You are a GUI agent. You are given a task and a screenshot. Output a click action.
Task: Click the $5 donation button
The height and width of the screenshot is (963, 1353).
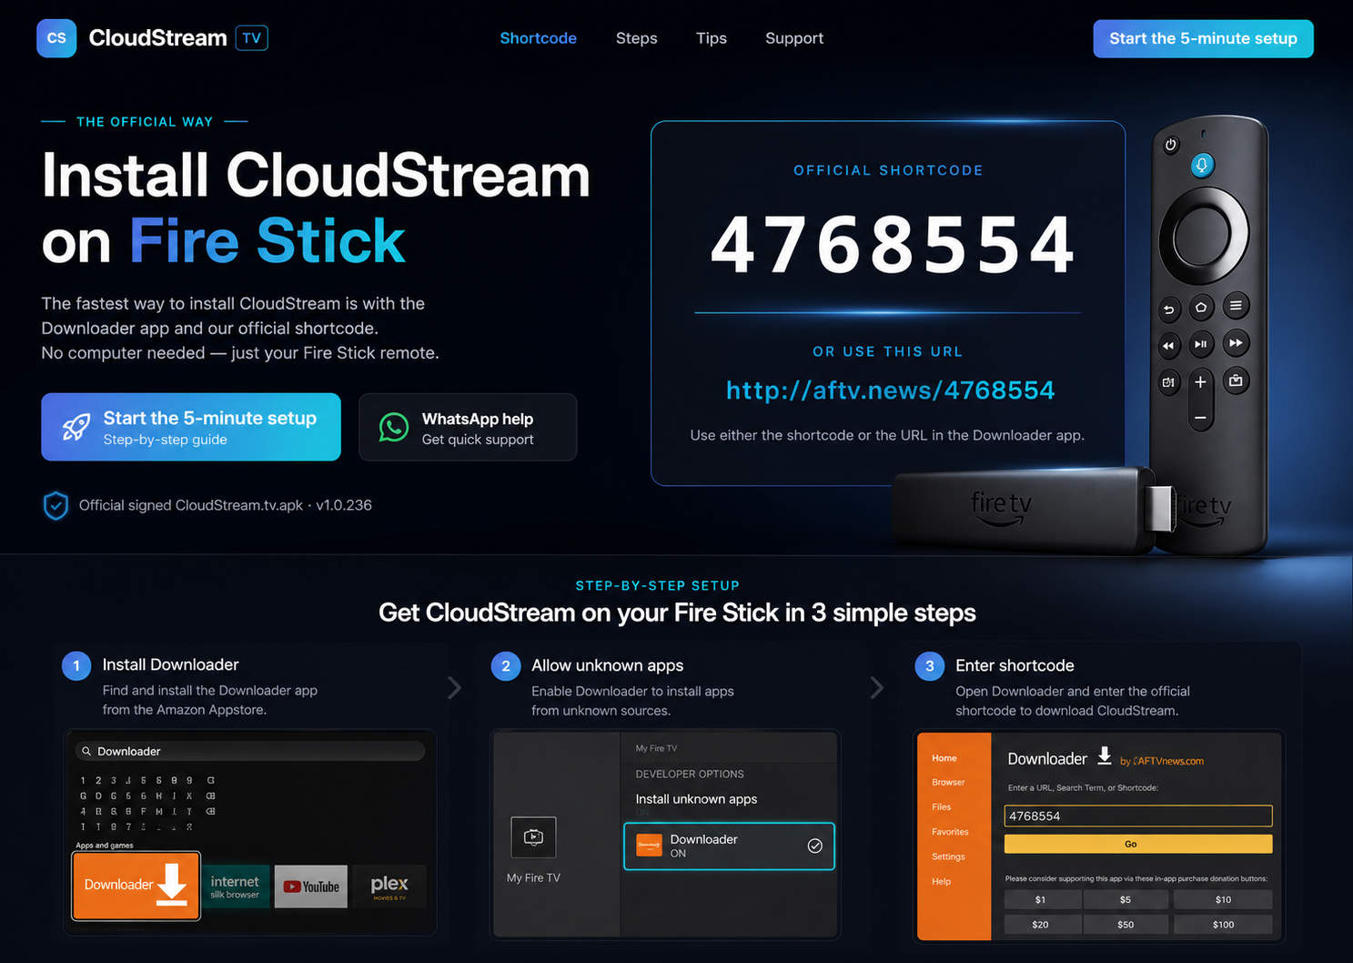click(x=1126, y=899)
